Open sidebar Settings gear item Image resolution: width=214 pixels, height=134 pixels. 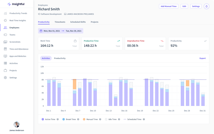(x=13, y=78)
